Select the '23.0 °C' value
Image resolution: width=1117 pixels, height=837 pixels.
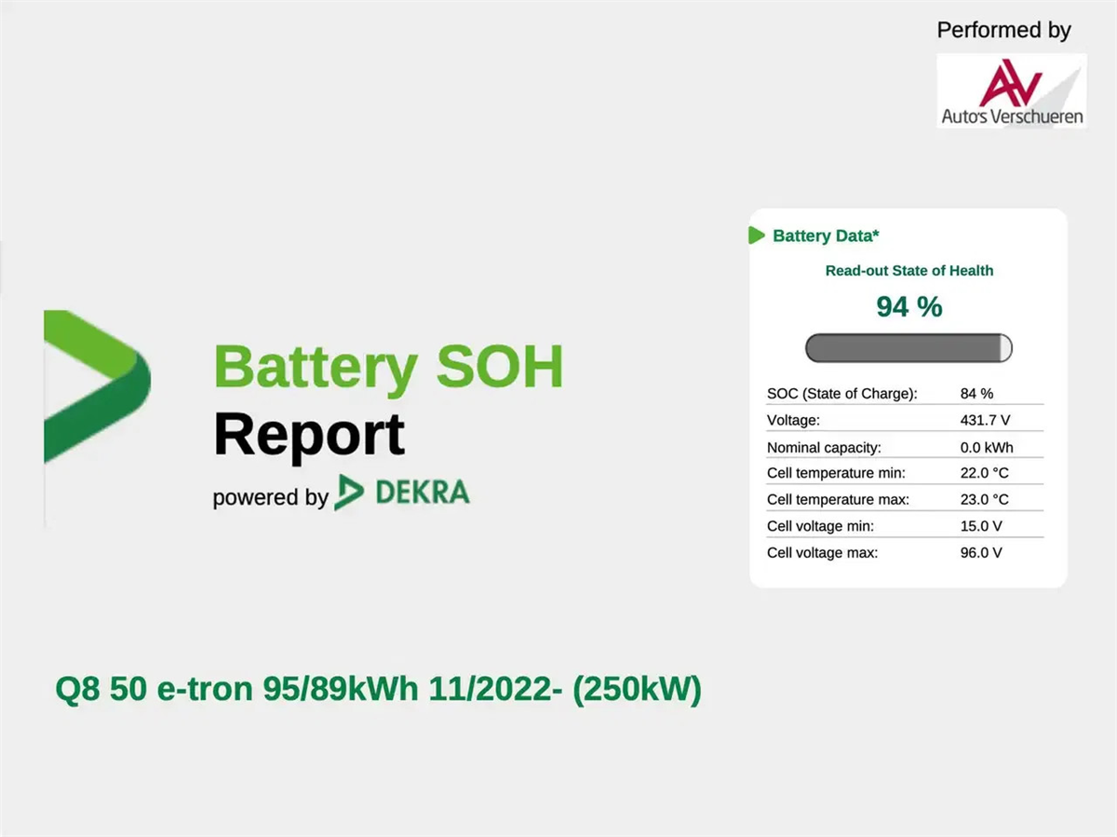(x=984, y=500)
